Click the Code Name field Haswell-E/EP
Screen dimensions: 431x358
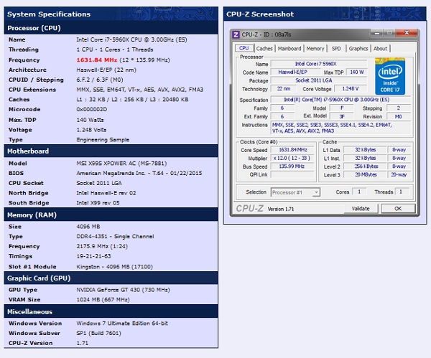[x=295, y=72]
